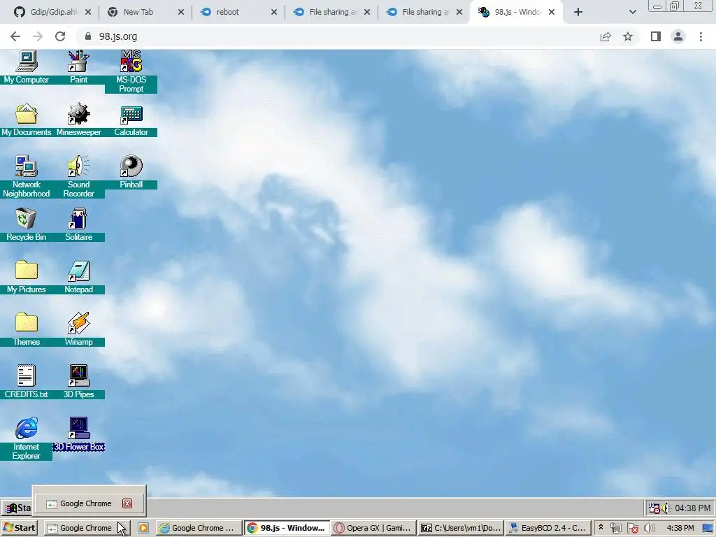
Task: Click the share page icon
Action: point(606,36)
